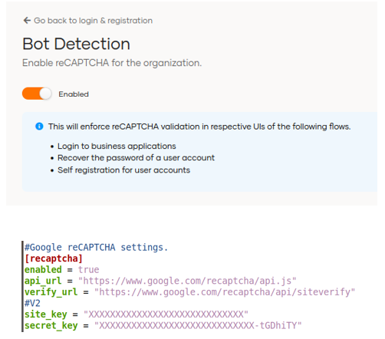
Task: Click 'Login to business applications' bullet
Action: (117, 146)
